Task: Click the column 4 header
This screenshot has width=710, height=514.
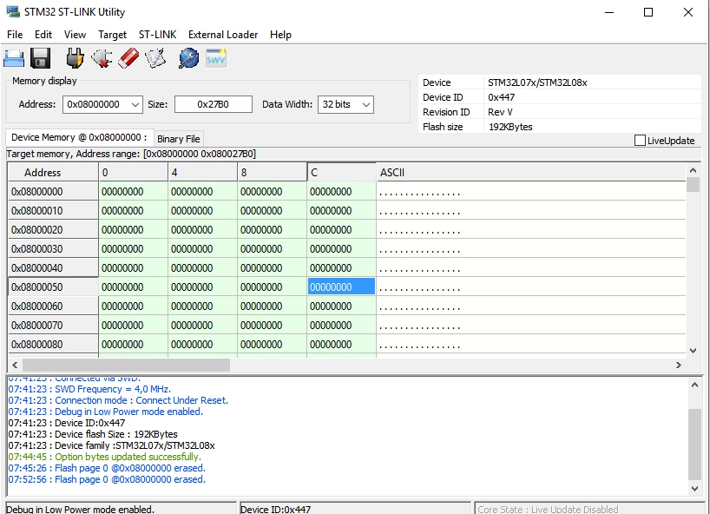Action: pos(202,173)
